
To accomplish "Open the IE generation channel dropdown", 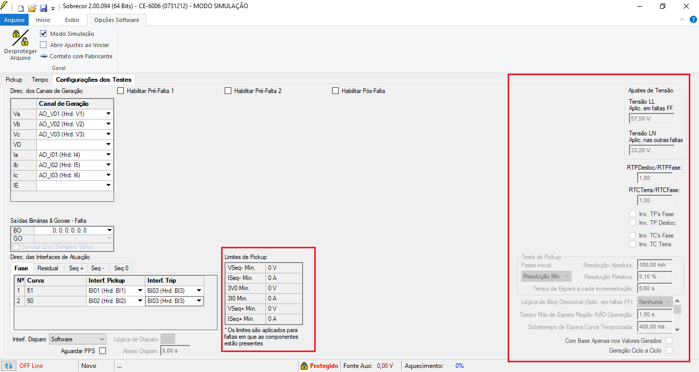I will tap(108, 185).
